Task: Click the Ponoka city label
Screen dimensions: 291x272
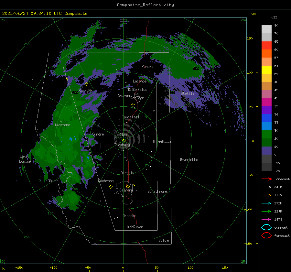Action: [147, 67]
